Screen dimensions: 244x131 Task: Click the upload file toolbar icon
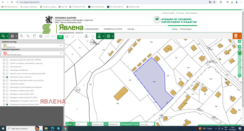tap(86, 36)
